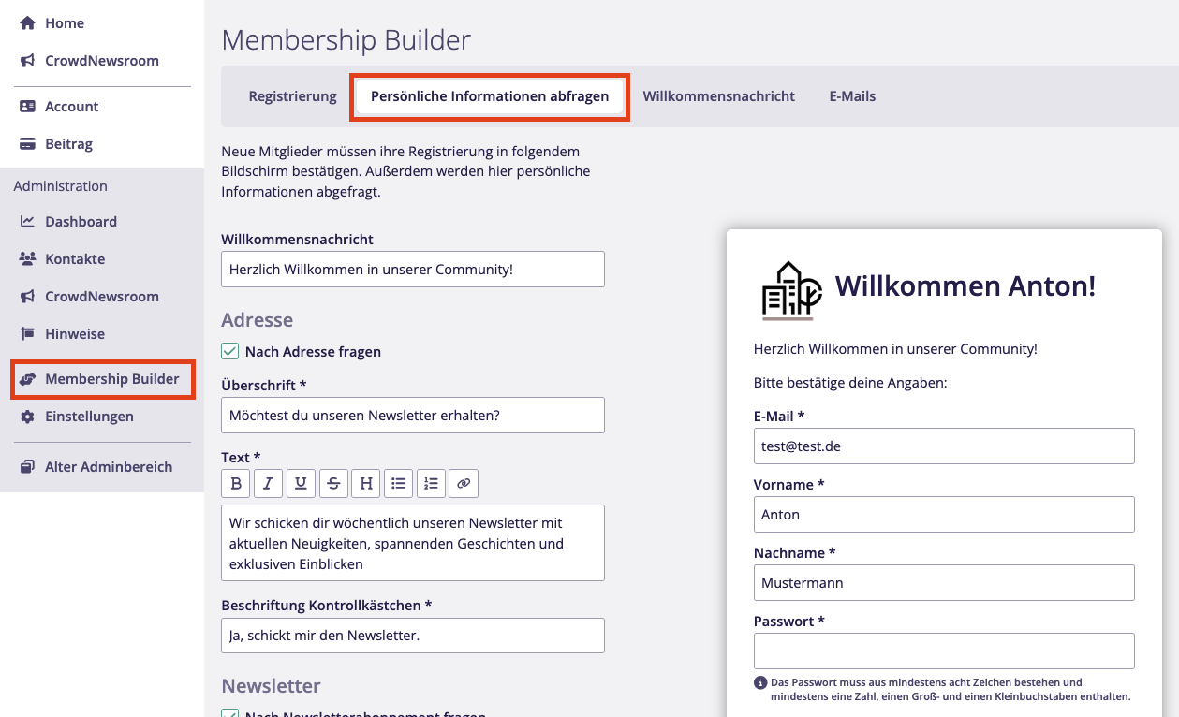1179x717 pixels.
Task: Open Einstellungen from the sidebar
Action: tap(89, 417)
